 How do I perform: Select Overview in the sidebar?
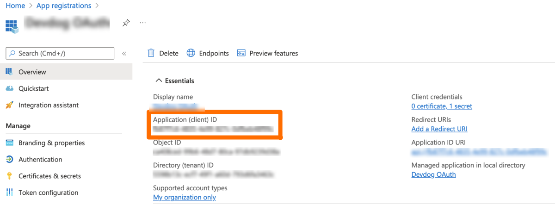click(x=32, y=72)
